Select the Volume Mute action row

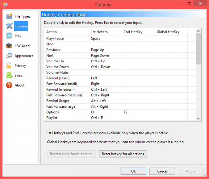coord(120,72)
